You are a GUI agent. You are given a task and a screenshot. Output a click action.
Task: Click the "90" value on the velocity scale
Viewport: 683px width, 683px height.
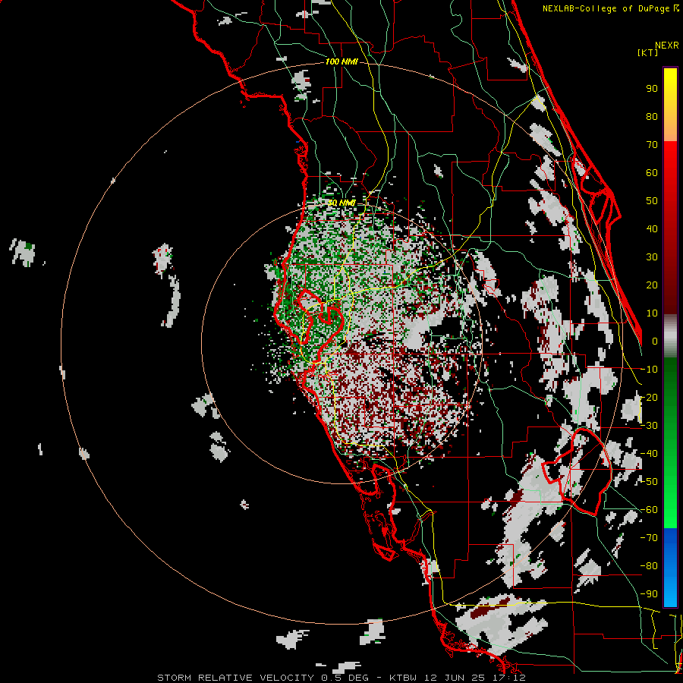pyautogui.click(x=652, y=89)
